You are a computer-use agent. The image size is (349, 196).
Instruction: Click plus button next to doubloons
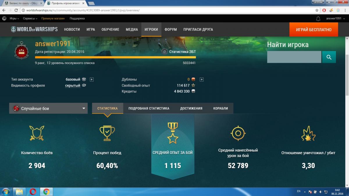[202, 79]
